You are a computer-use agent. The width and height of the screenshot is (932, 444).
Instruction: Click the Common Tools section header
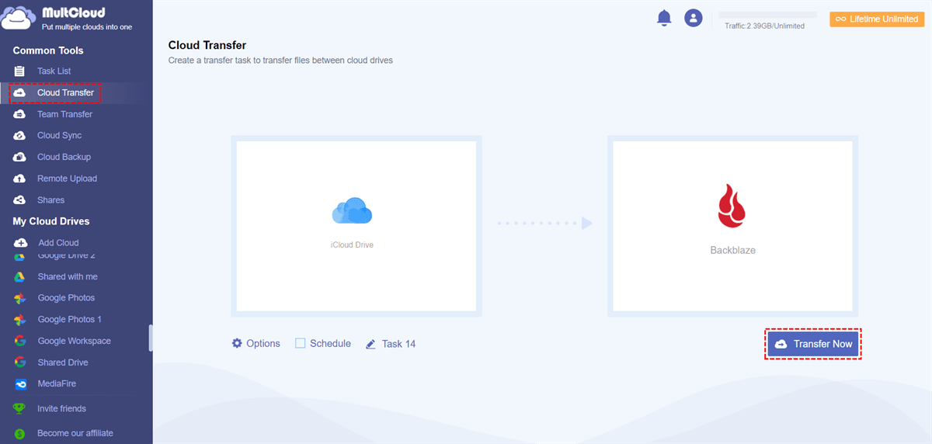tap(48, 50)
